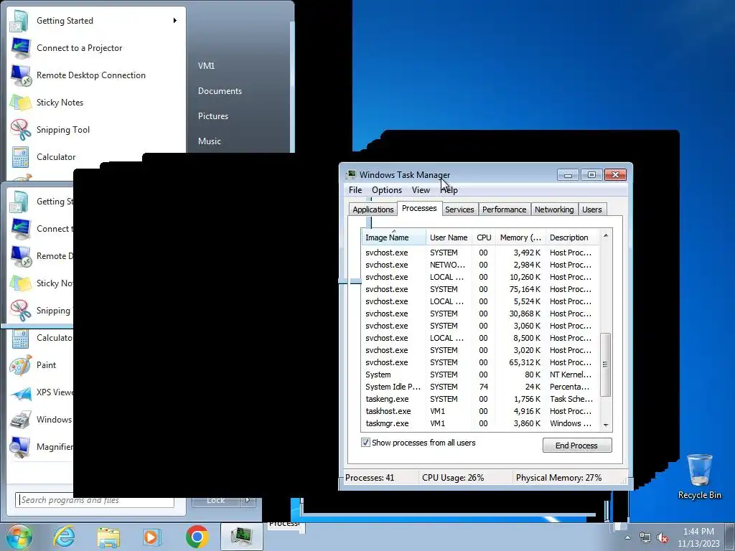This screenshot has width=735, height=551.
Task: Select svchost.exe row using 30,868 K
Action: (480, 314)
